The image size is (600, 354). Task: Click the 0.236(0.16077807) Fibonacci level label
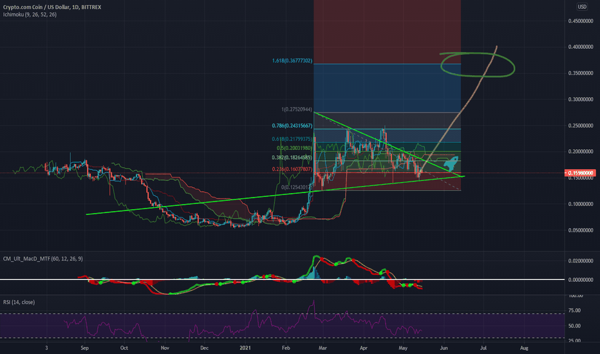tap(292, 169)
